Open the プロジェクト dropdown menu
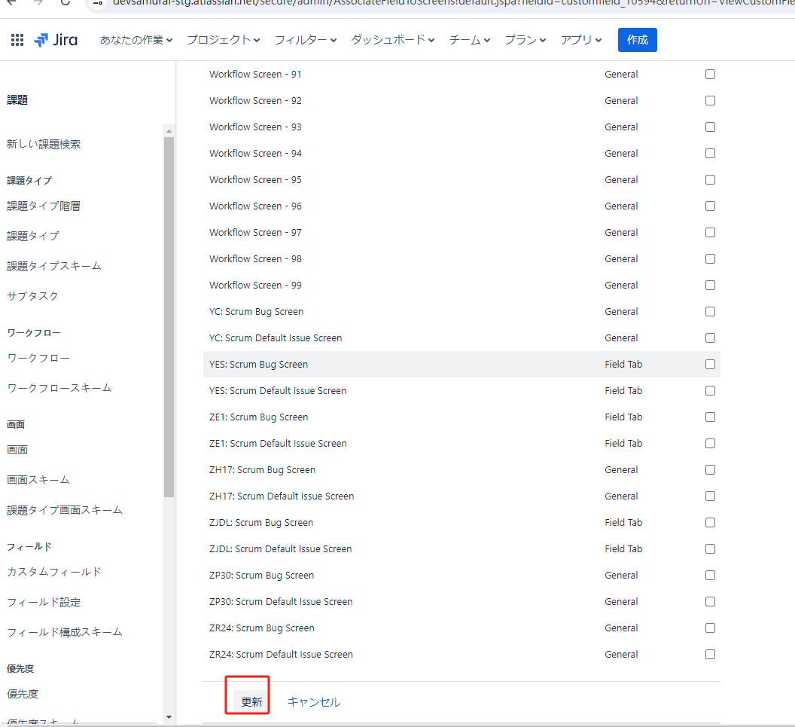The image size is (795, 727). coord(224,40)
